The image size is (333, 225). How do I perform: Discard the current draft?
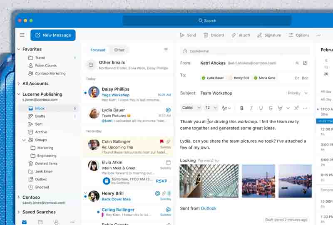coord(214,35)
